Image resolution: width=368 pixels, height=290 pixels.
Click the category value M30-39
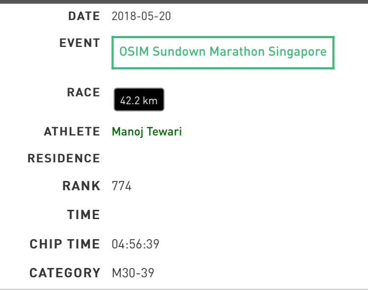(133, 273)
